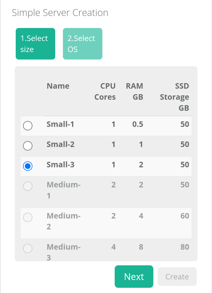
Task: Click the Name column header
Action: 58,86
